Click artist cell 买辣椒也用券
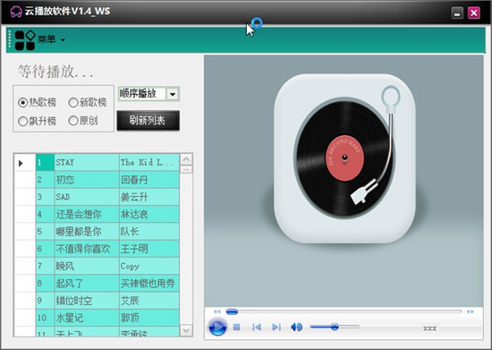Viewport: 492px width, 350px height. (149, 283)
